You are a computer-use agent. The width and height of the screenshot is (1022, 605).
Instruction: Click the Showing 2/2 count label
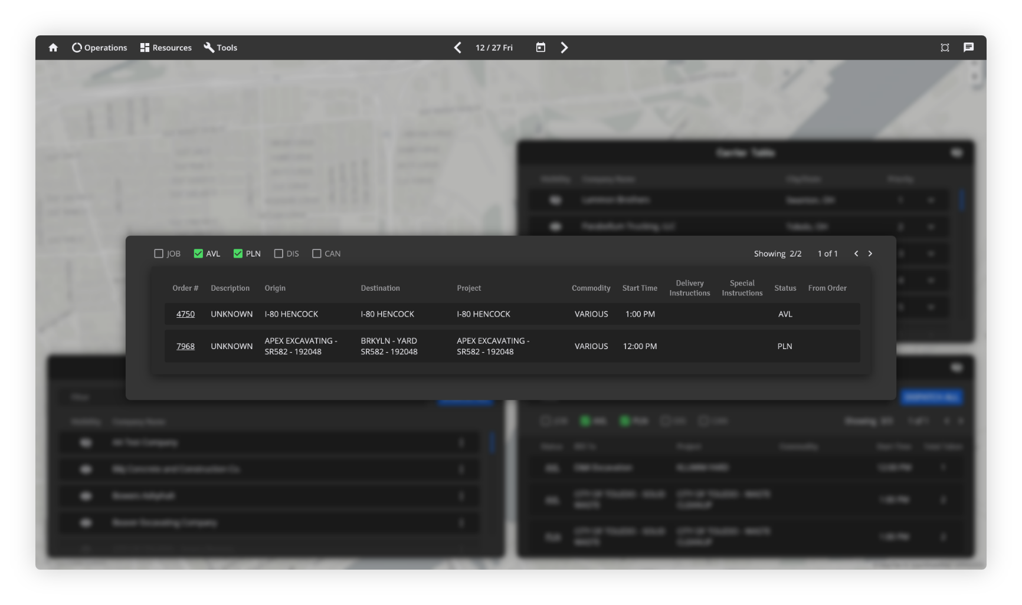777,254
